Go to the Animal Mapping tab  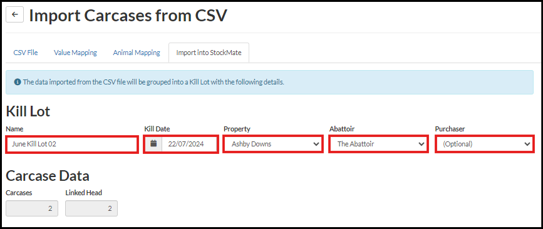[137, 53]
